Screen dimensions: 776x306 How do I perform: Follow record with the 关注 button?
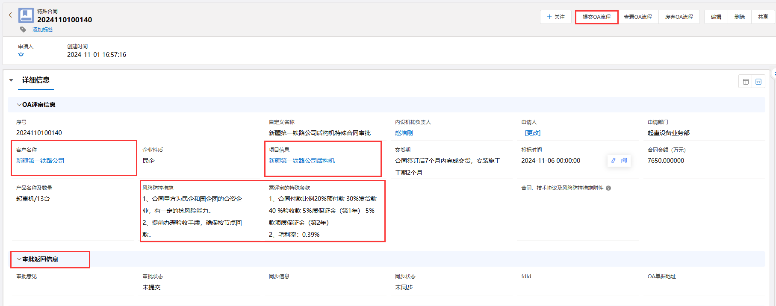pos(555,17)
